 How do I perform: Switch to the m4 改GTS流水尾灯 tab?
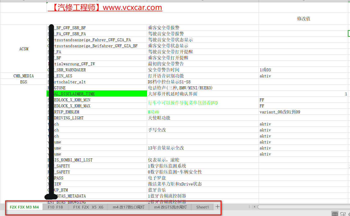pos(170,207)
